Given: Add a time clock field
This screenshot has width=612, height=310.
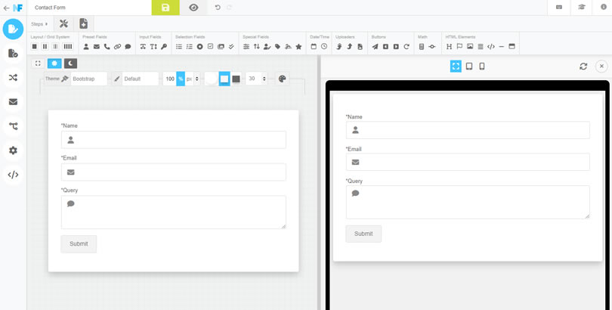Looking at the screenshot, I should tap(324, 46).
